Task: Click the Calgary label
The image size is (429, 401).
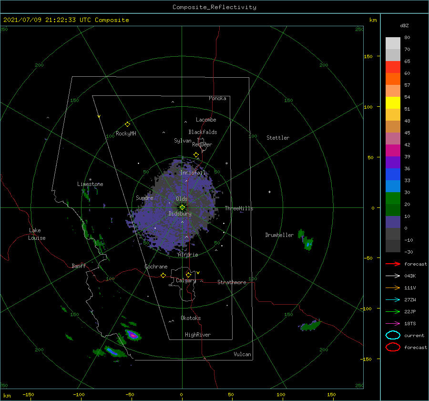Action: click(x=186, y=280)
